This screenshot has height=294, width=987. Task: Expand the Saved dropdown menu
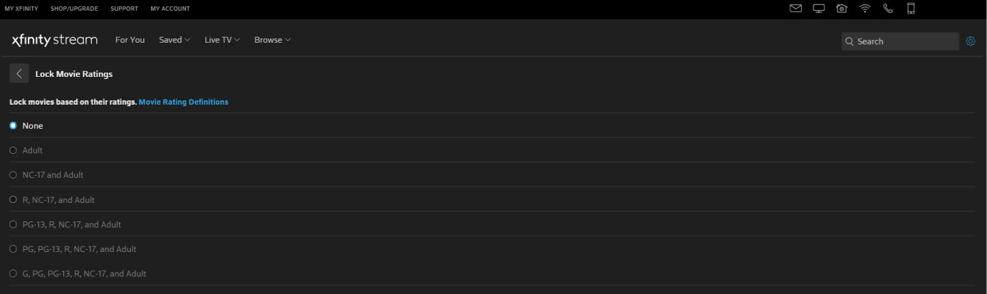(175, 40)
